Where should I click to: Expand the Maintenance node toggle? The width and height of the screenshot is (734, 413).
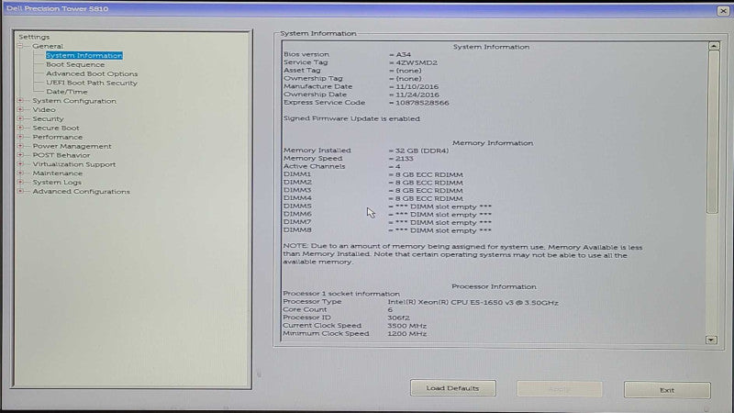20,173
